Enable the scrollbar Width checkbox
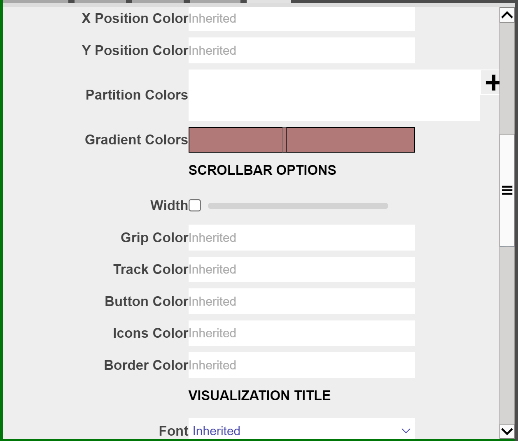The image size is (518, 441). click(195, 205)
